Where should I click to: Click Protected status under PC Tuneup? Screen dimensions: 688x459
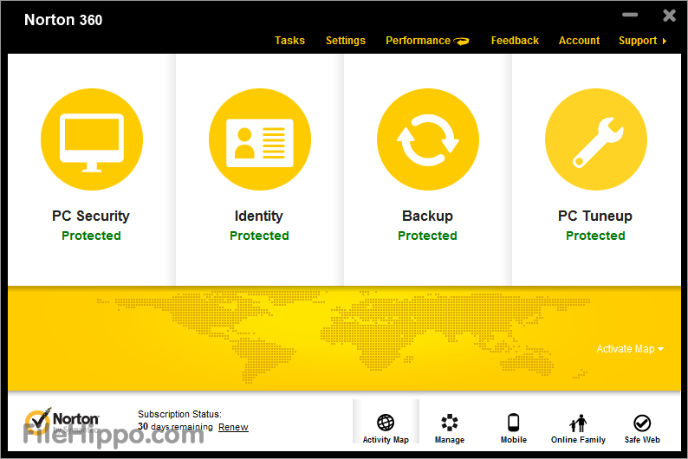(595, 236)
